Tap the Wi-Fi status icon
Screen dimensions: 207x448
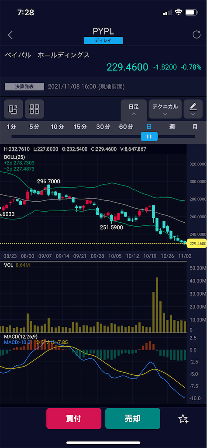click(179, 13)
